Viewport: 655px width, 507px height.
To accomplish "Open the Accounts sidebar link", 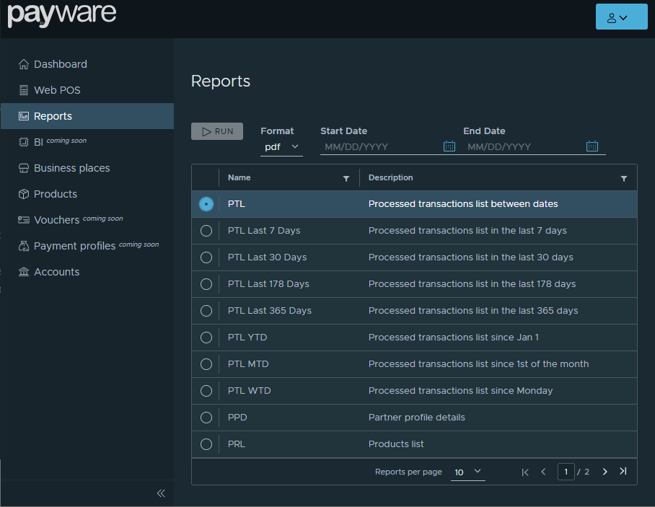I will pyautogui.click(x=56, y=272).
